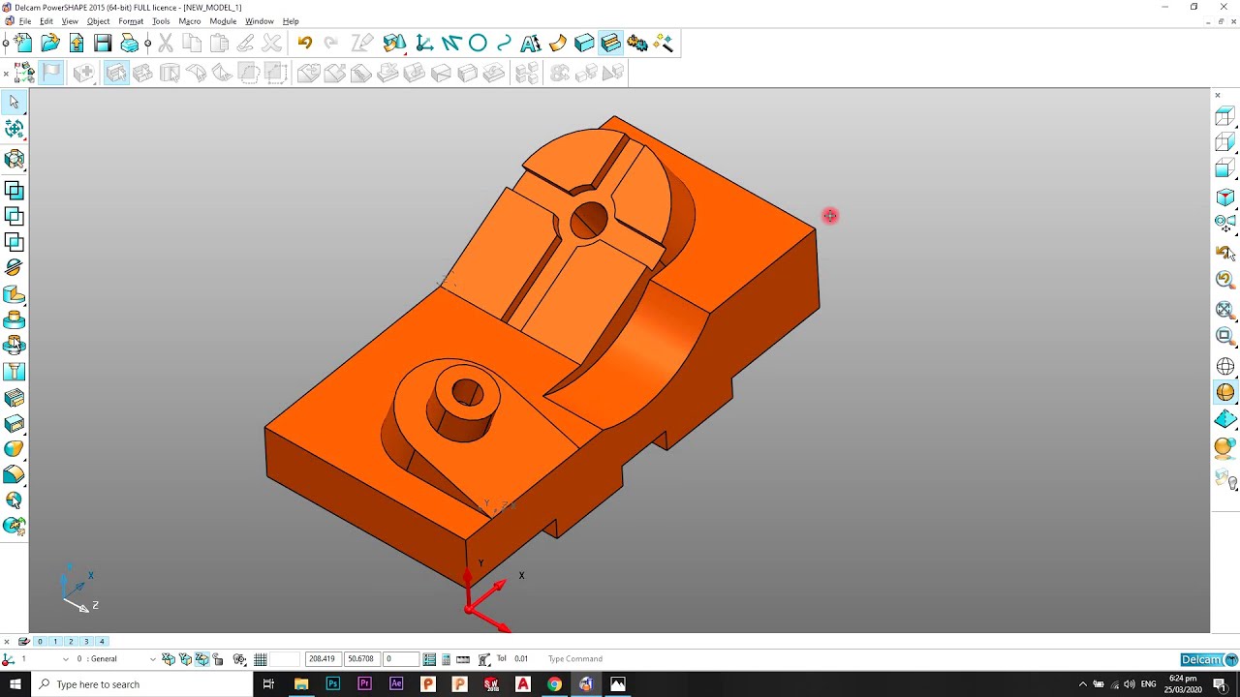Click the magic wand Wizards icon
Image resolution: width=1240 pixels, height=697 pixels.
(x=664, y=43)
